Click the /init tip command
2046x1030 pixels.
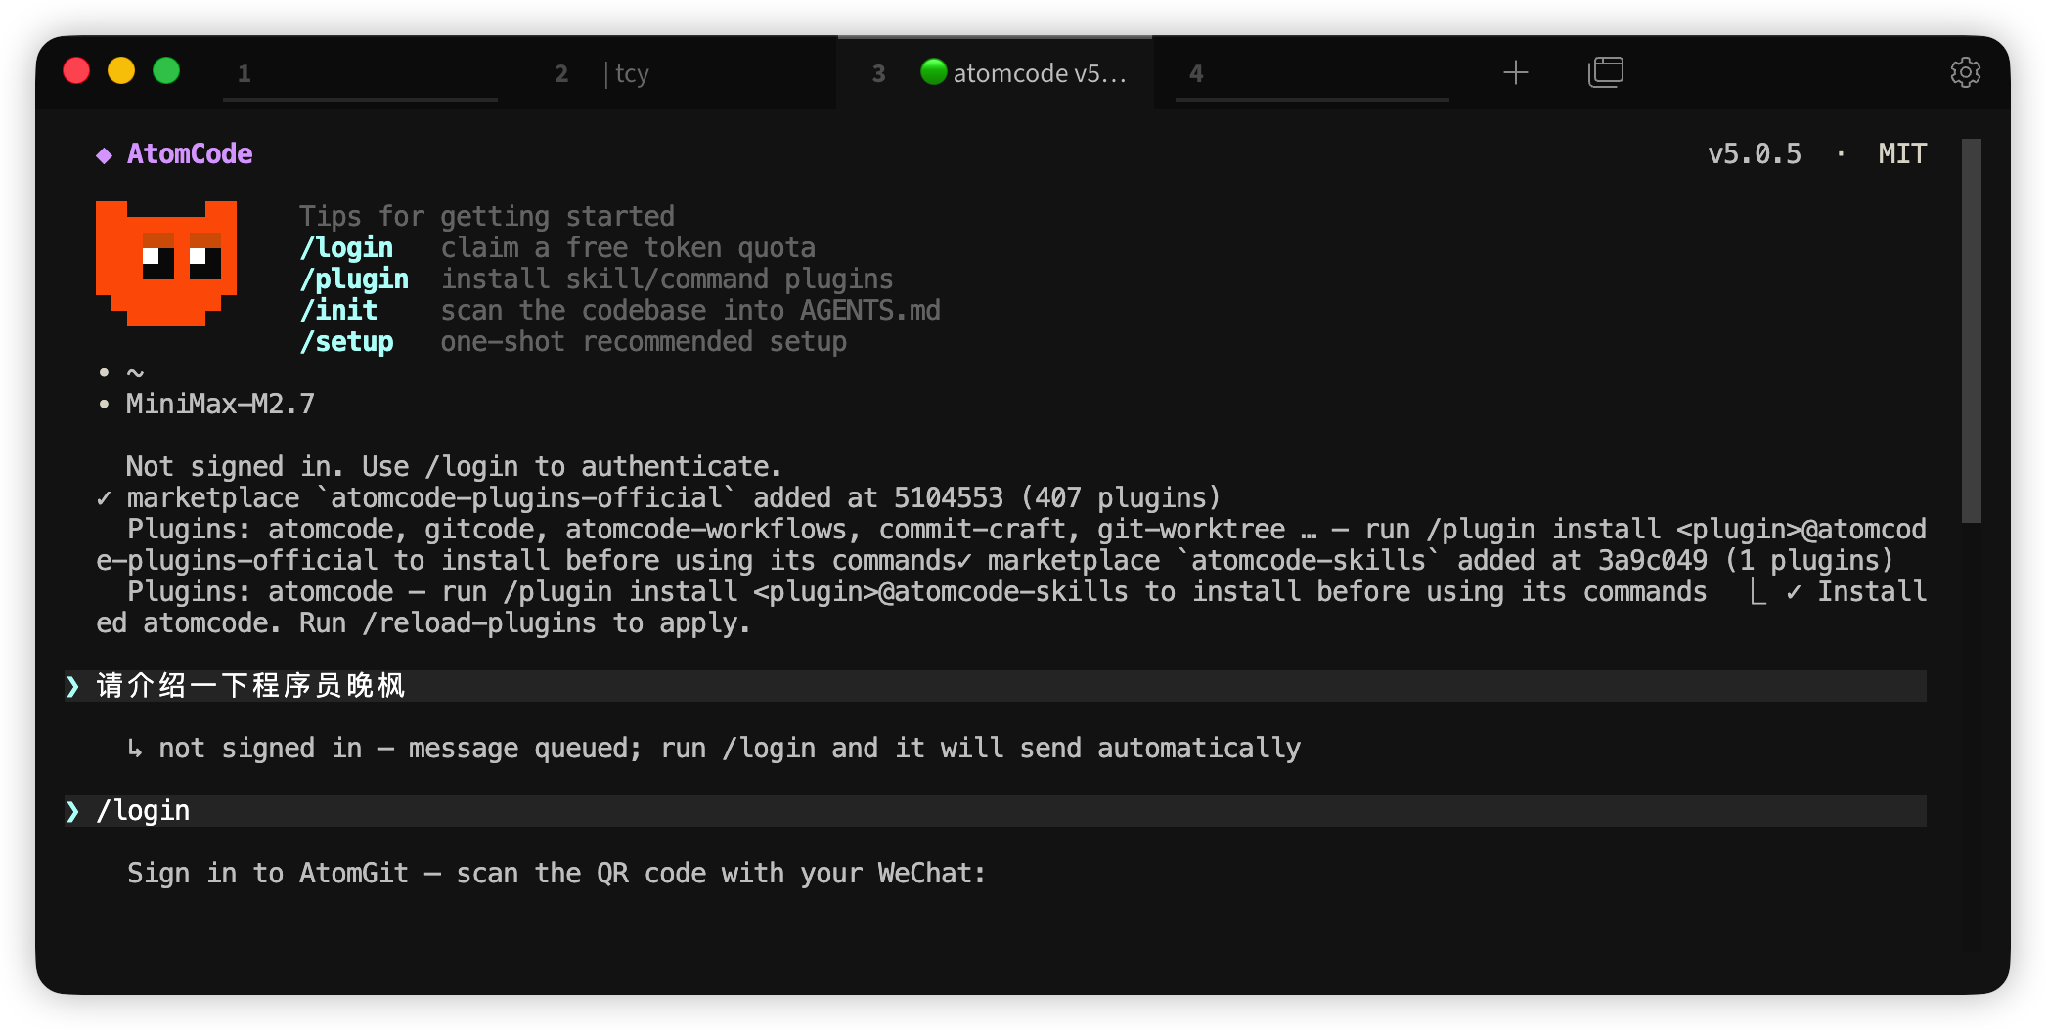pos(338,310)
